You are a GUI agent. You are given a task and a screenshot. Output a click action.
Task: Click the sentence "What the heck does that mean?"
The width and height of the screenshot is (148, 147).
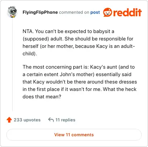(80, 93)
